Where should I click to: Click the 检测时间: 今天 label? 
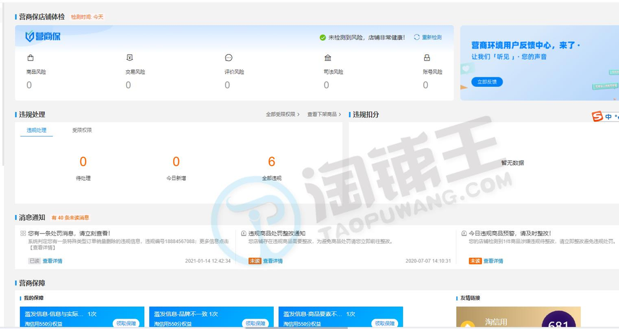[x=87, y=17]
